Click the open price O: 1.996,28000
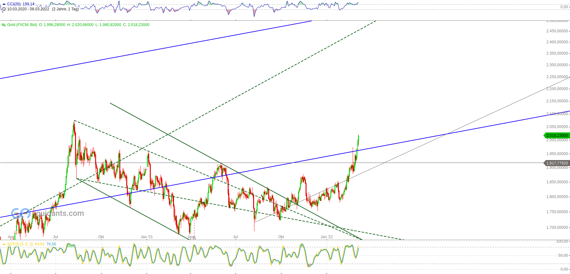The image size is (570, 274). (x=52, y=25)
